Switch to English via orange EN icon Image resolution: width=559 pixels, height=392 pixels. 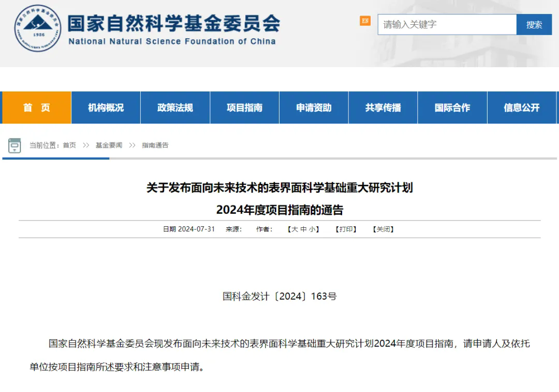point(365,21)
